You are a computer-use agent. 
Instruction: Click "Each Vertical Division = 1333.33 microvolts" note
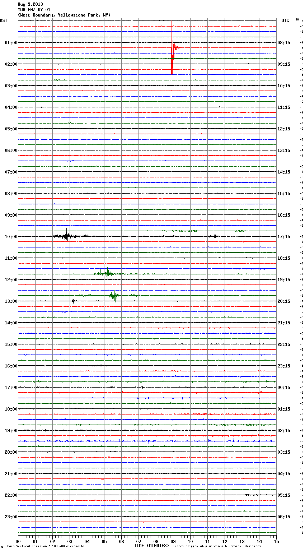point(46,546)
